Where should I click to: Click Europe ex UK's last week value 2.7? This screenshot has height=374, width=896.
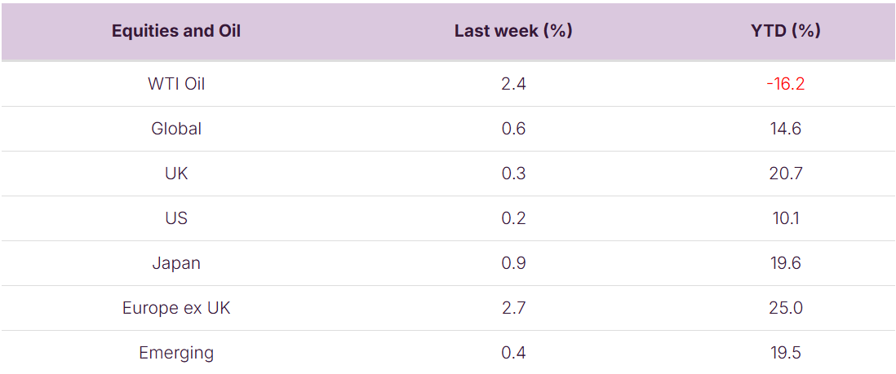[x=513, y=308]
